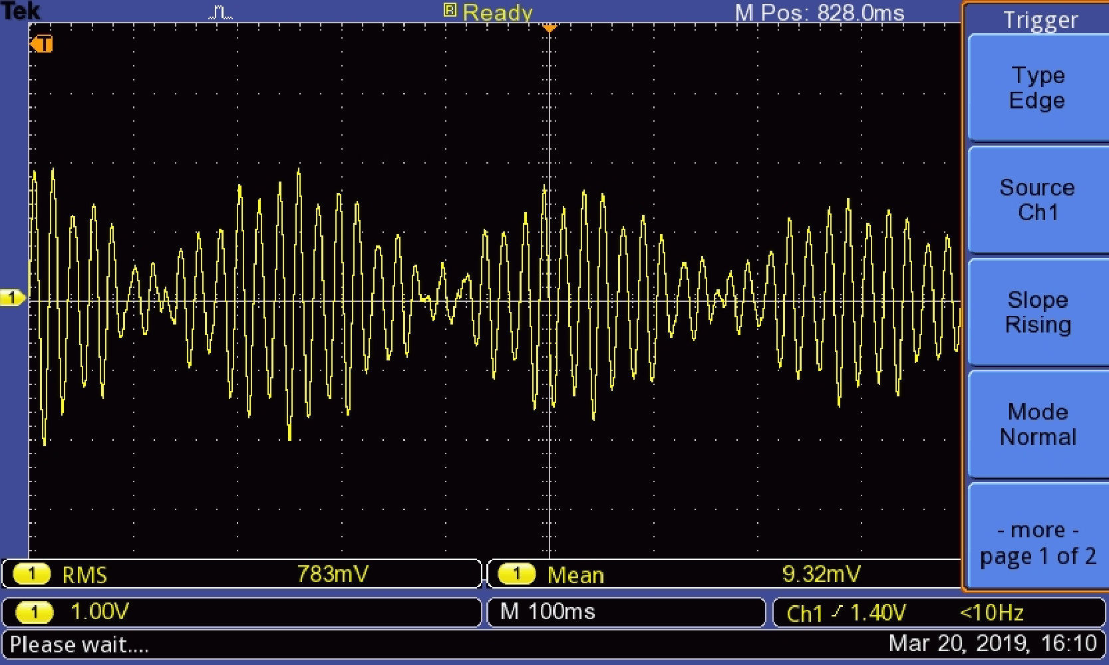Click the channel 1 ground reference marker

tap(12, 298)
